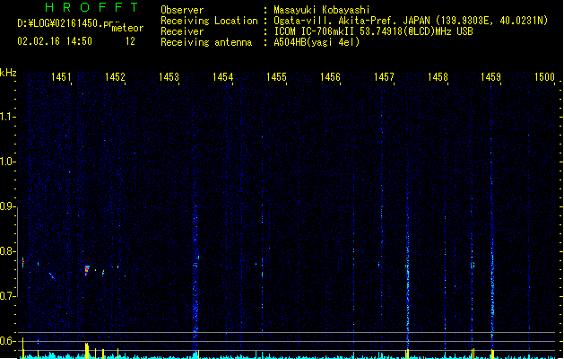Click the 'Receiver' label

tap(182, 31)
